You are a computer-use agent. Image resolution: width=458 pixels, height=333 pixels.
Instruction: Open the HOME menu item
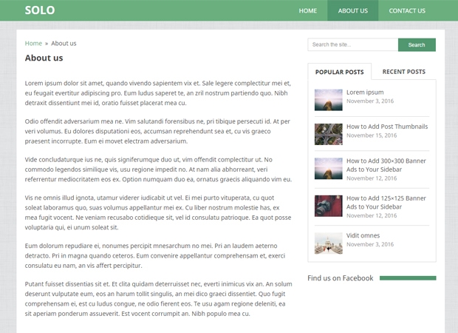[307, 10]
